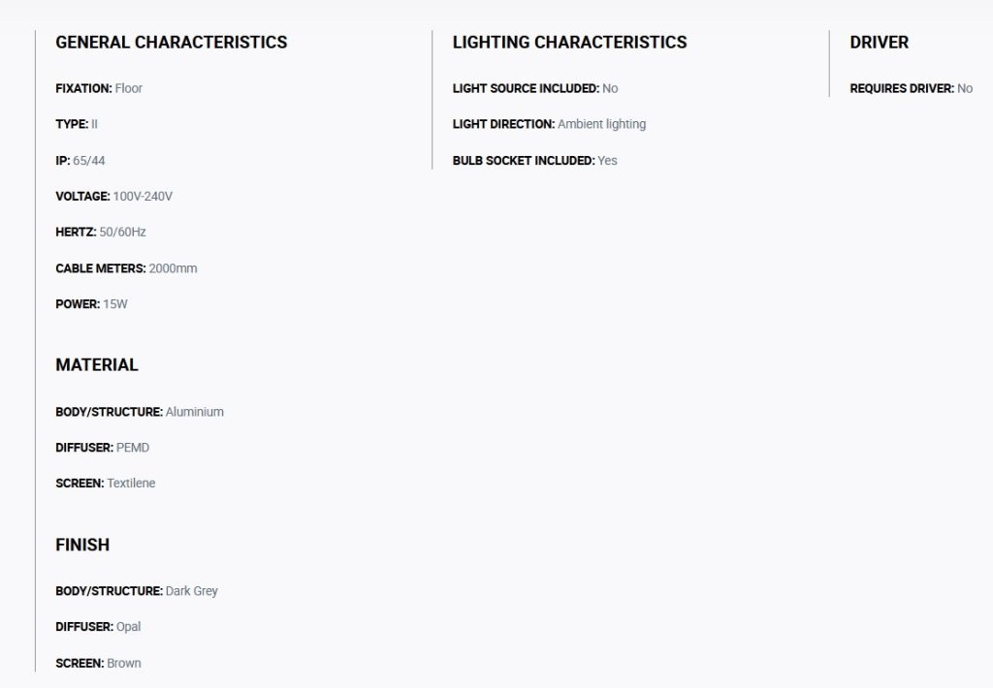This screenshot has height=688, width=993.
Task: Click the Hertz 50/60Hz entry
Action: (101, 233)
